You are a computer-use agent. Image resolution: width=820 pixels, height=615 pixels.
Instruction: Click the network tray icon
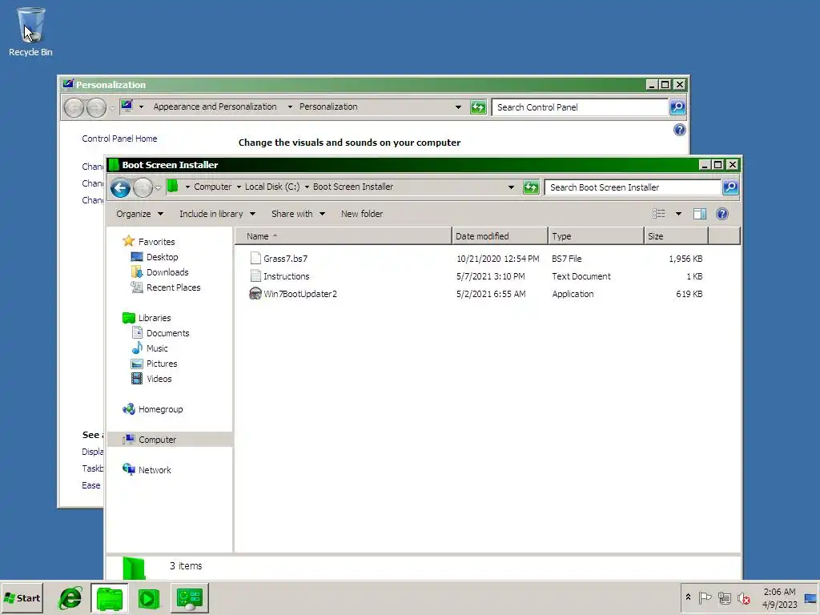point(724,597)
